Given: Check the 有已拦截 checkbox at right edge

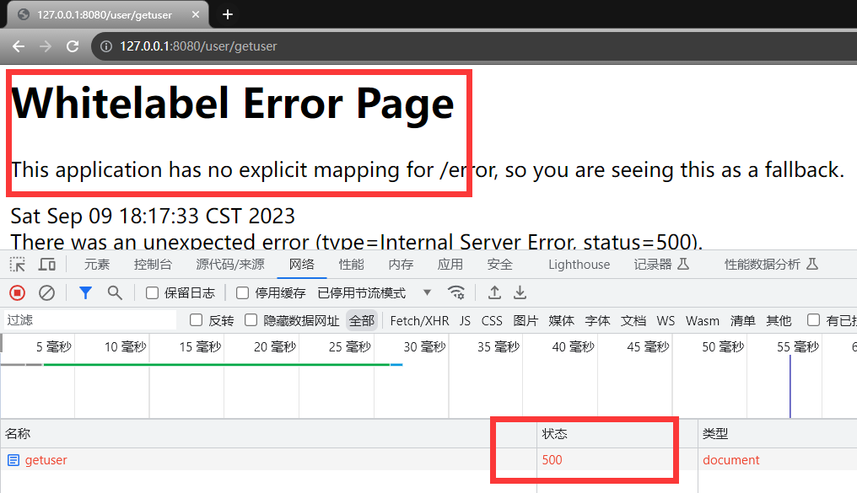Looking at the screenshot, I should 813,320.
